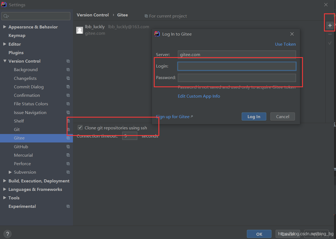
Task: Click the Server field containing gitee.com
Action: (x=237, y=55)
